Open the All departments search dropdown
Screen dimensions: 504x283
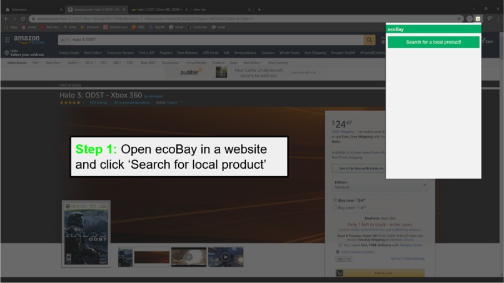click(64, 40)
